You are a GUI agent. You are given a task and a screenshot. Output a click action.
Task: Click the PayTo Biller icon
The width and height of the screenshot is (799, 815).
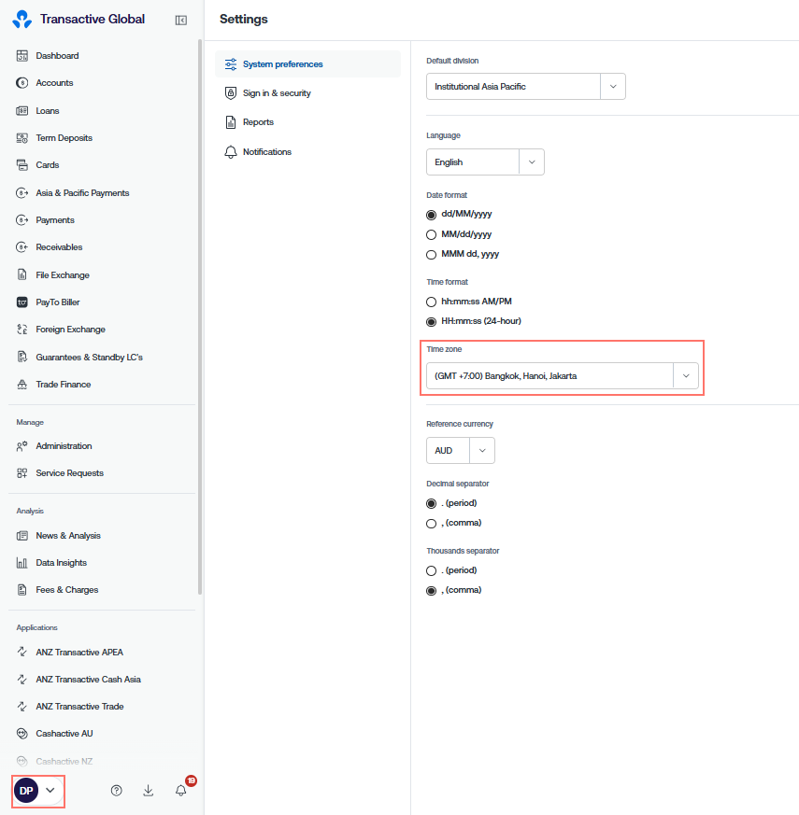coord(21,302)
